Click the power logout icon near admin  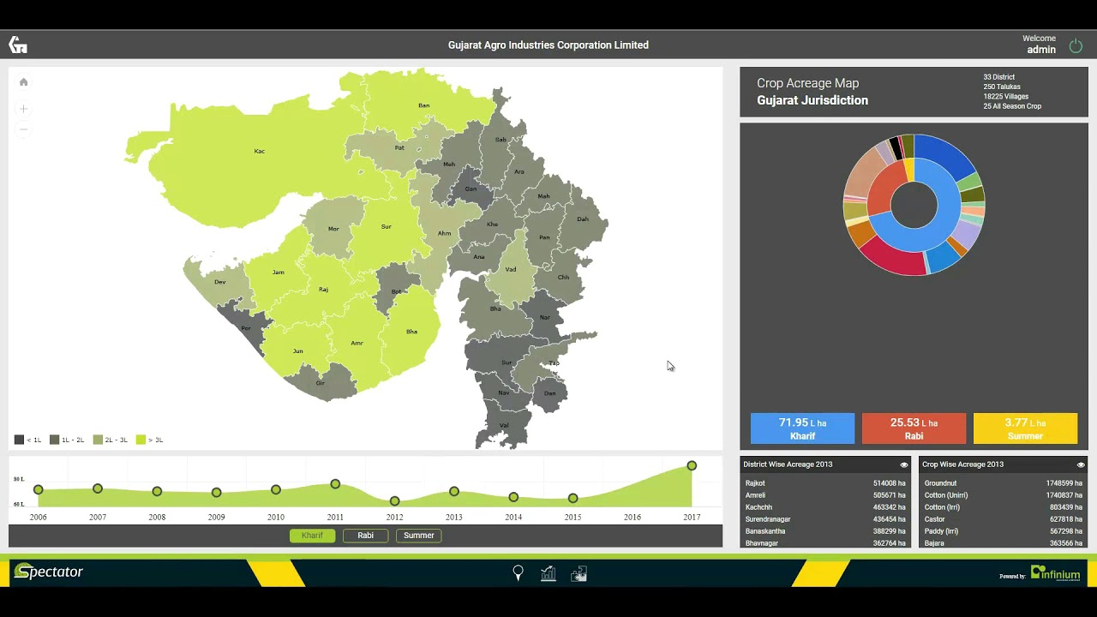point(1076,46)
